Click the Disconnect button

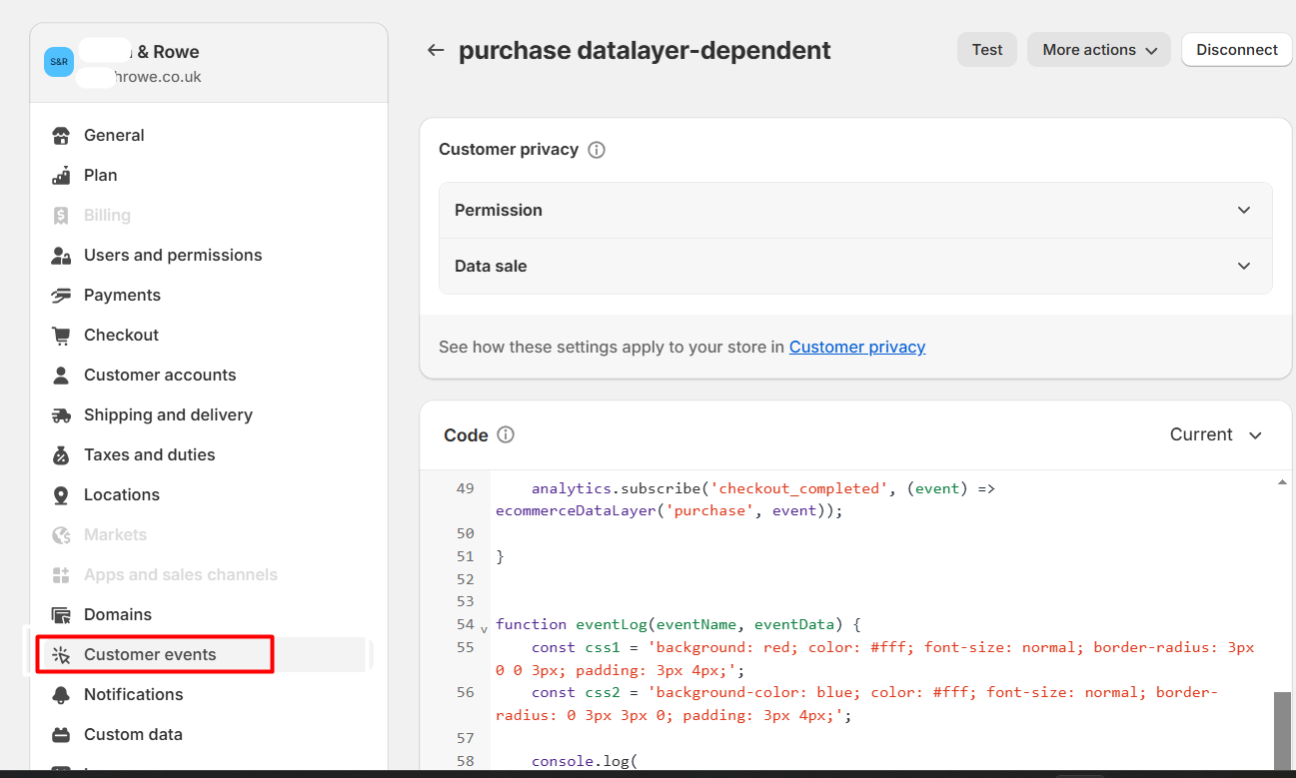coord(1236,50)
